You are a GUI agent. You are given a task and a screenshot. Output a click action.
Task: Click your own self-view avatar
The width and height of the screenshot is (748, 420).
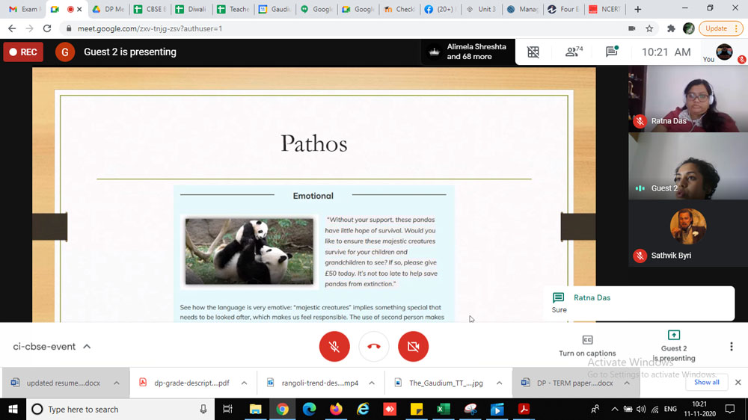click(x=724, y=52)
